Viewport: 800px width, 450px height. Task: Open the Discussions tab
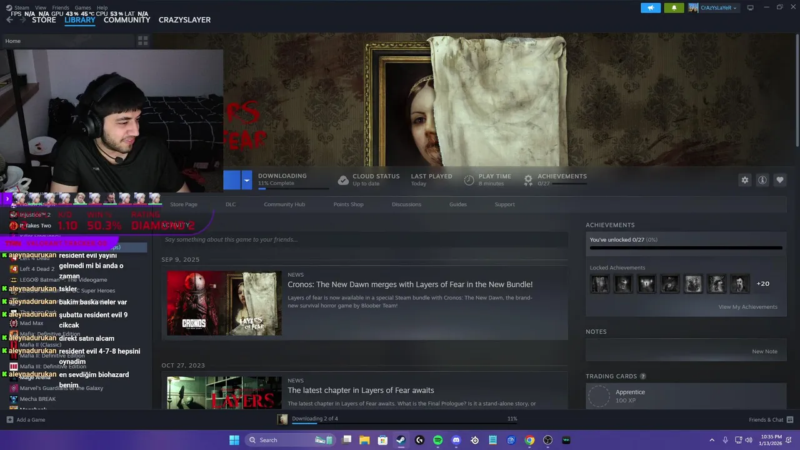pos(406,204)
